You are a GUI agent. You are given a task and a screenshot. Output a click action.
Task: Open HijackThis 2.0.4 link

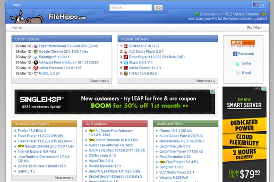click(x=101, y=161)
